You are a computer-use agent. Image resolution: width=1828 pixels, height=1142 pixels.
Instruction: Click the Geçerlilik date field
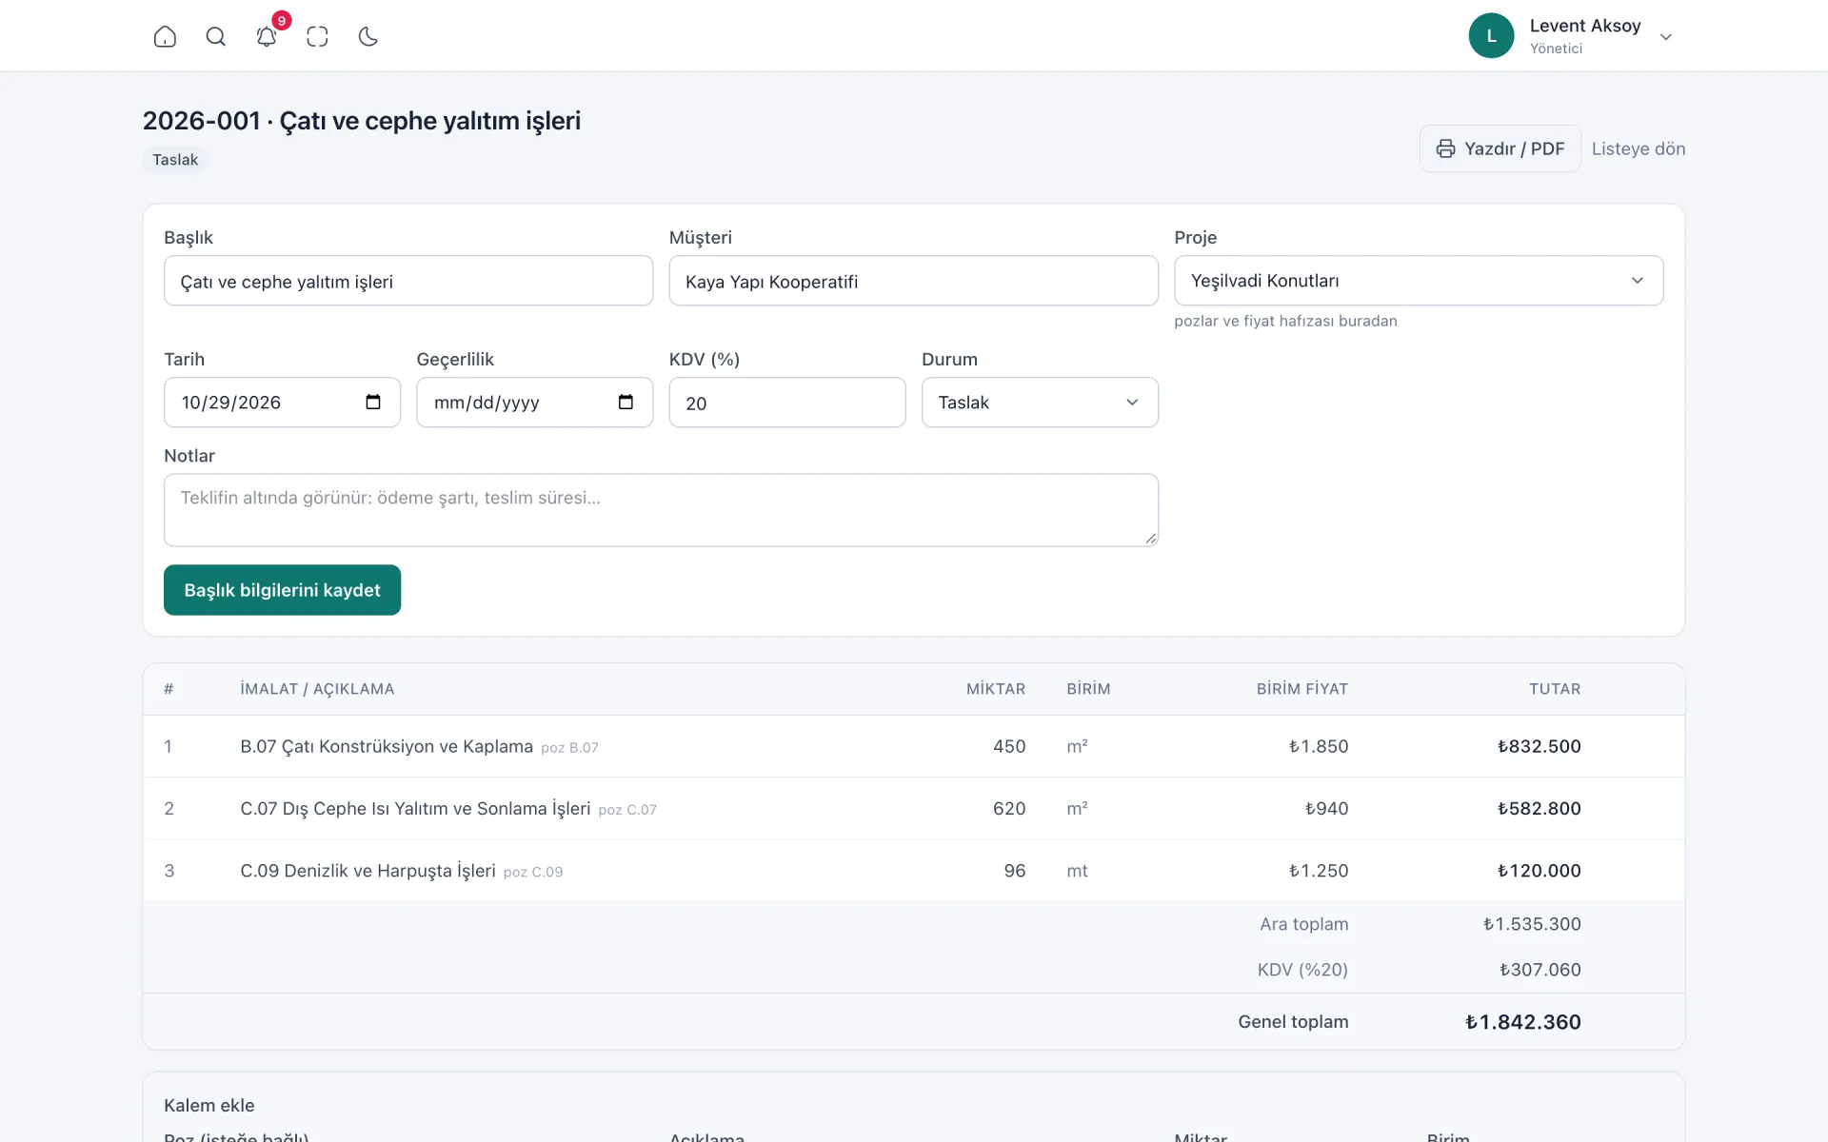(534, 403)
